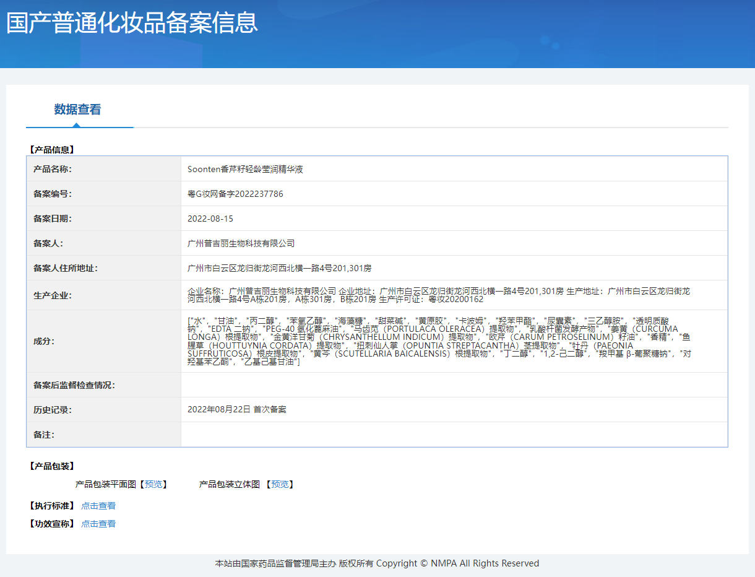Click registrant 广州普吉丽生物科技有限公司 value
The height and width of the screenshot is (577, 755).
point(241,243)
